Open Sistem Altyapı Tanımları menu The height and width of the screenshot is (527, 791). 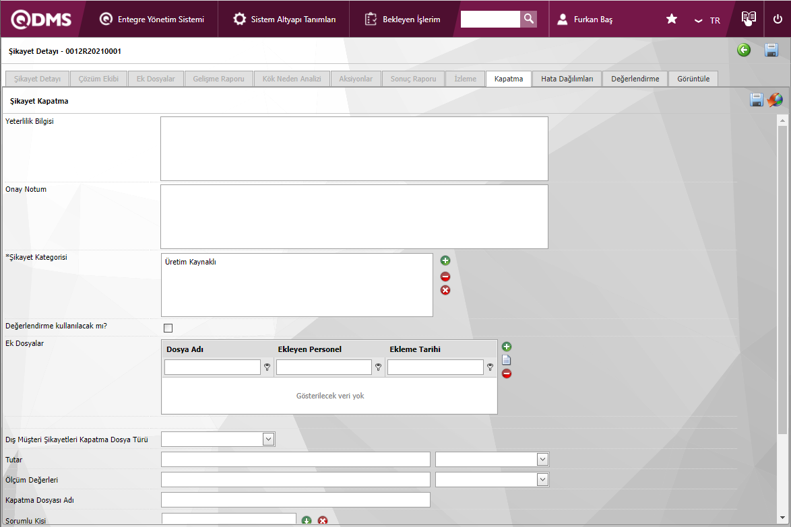284,19
